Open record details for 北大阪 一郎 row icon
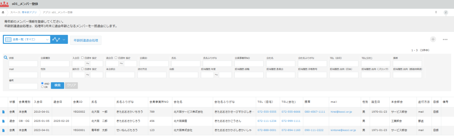The image size is (454, 136). [x=4, y=112]
